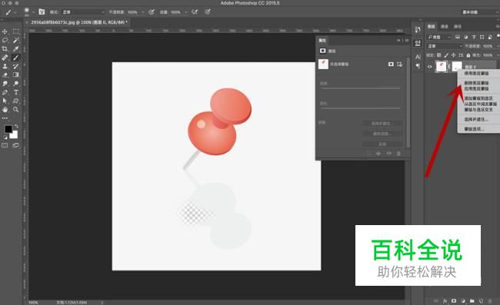Screen dimensions: 500x305
Task: Select the Healing Brush tool
Action: click(5, 58)
